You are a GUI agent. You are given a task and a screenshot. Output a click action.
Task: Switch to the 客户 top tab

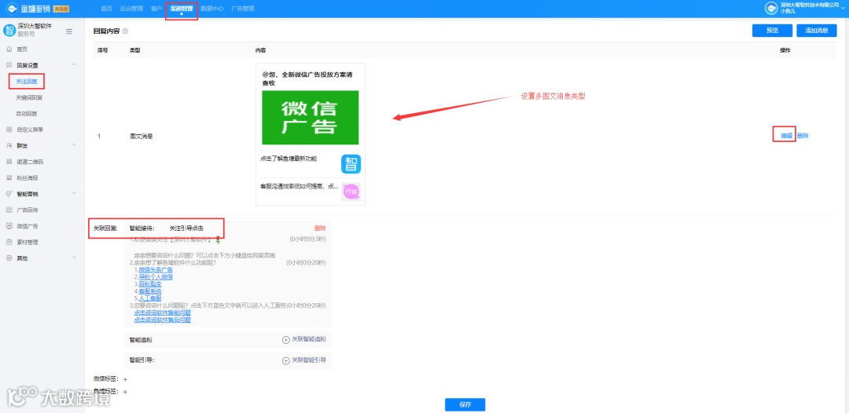pyautogui.click(x=156, y=9)
